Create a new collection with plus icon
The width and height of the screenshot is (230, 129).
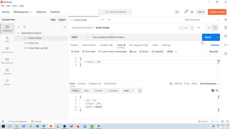18,27
